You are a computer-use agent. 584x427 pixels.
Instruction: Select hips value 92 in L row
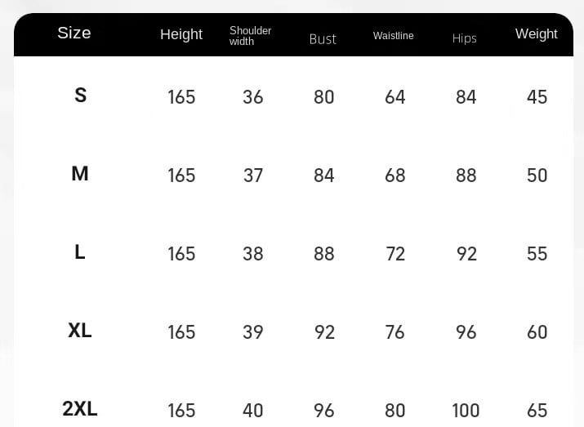[466, 254]
